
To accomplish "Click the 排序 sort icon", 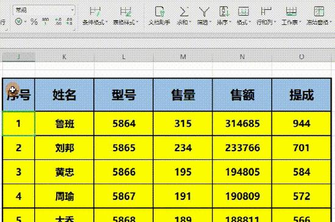I will (x=224, y=16).
